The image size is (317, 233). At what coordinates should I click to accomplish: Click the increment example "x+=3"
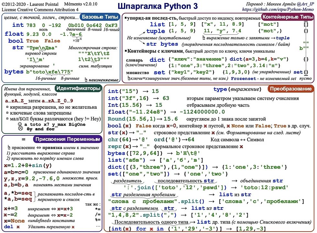[x=10, y=208]
